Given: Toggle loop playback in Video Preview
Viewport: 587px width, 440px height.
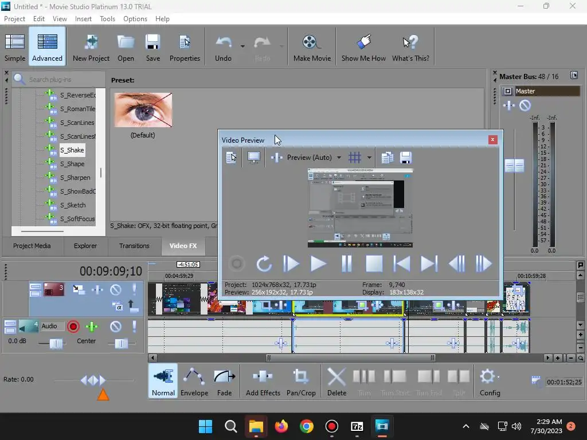Looking at the screenshot, I should coord(264,264).
